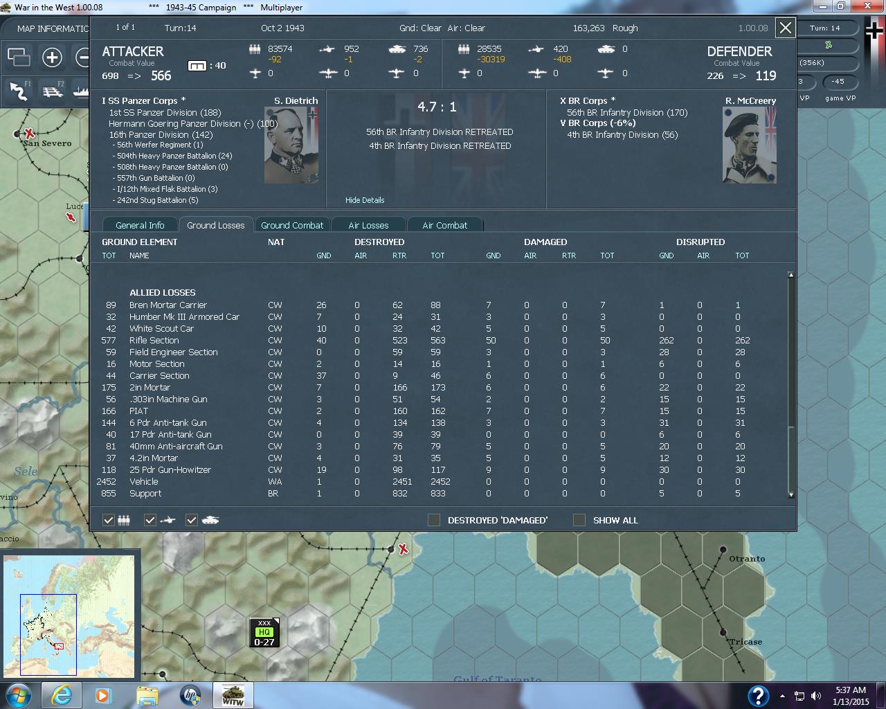886x709 pixels.
Task: Click the help question mark tray icon
Action: click(758, 695)
